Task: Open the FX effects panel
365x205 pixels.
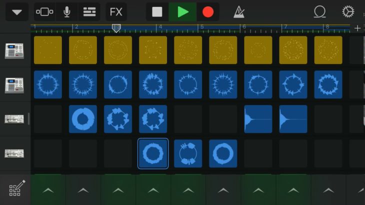Action: coord(116,12)
